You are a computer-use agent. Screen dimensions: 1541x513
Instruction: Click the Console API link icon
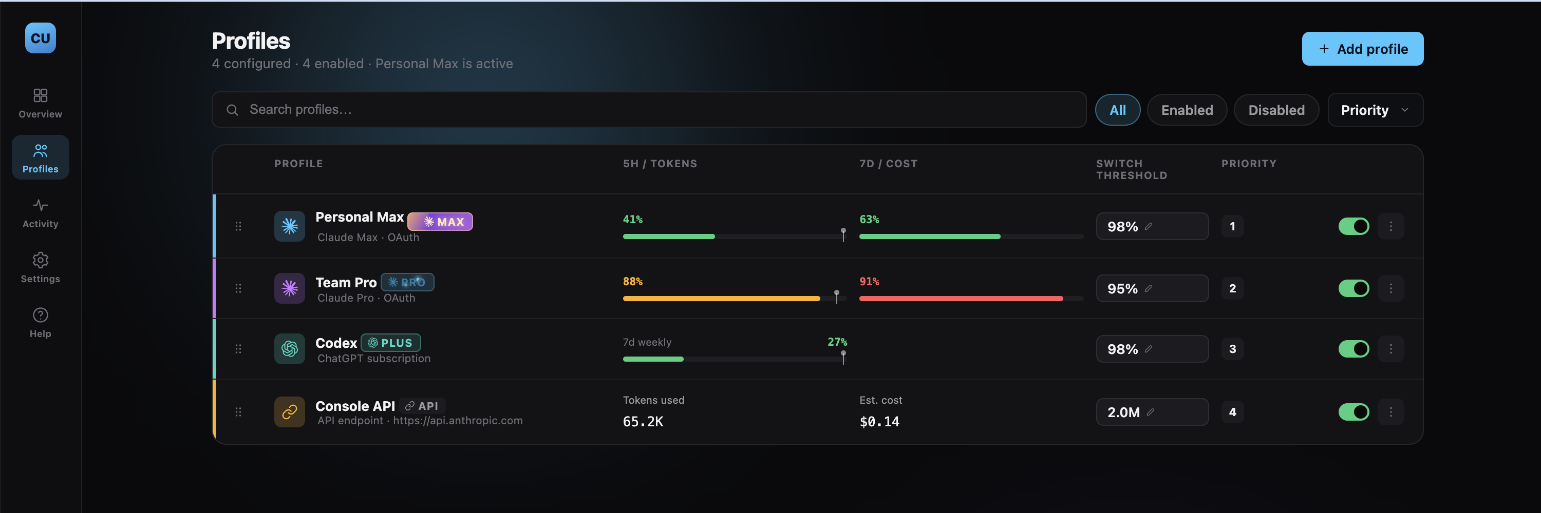[290, 412]
